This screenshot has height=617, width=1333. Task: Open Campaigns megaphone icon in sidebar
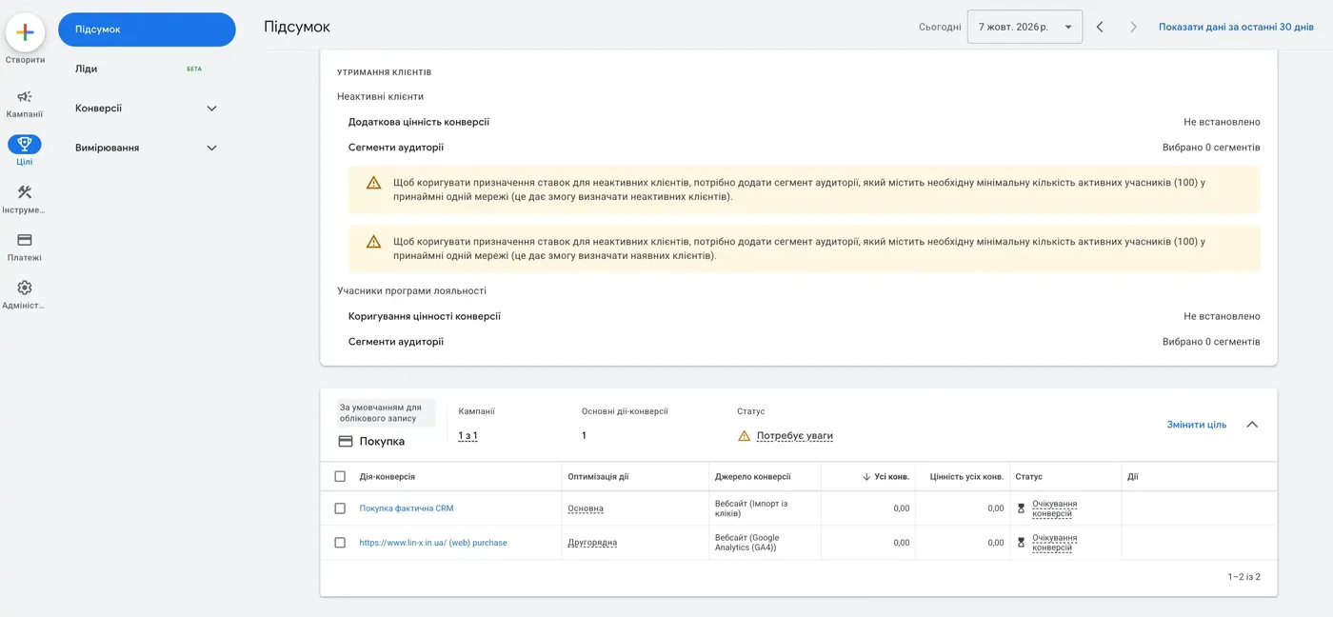25,96
